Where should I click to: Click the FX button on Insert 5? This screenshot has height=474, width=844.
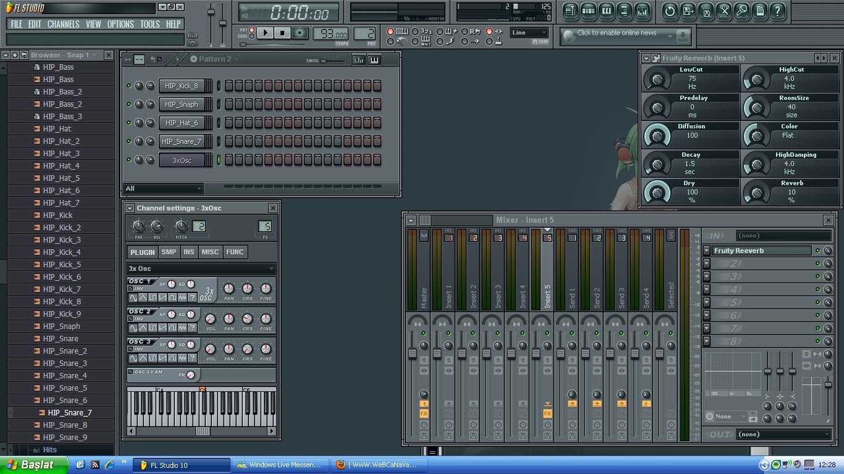(x=547, y=414)
